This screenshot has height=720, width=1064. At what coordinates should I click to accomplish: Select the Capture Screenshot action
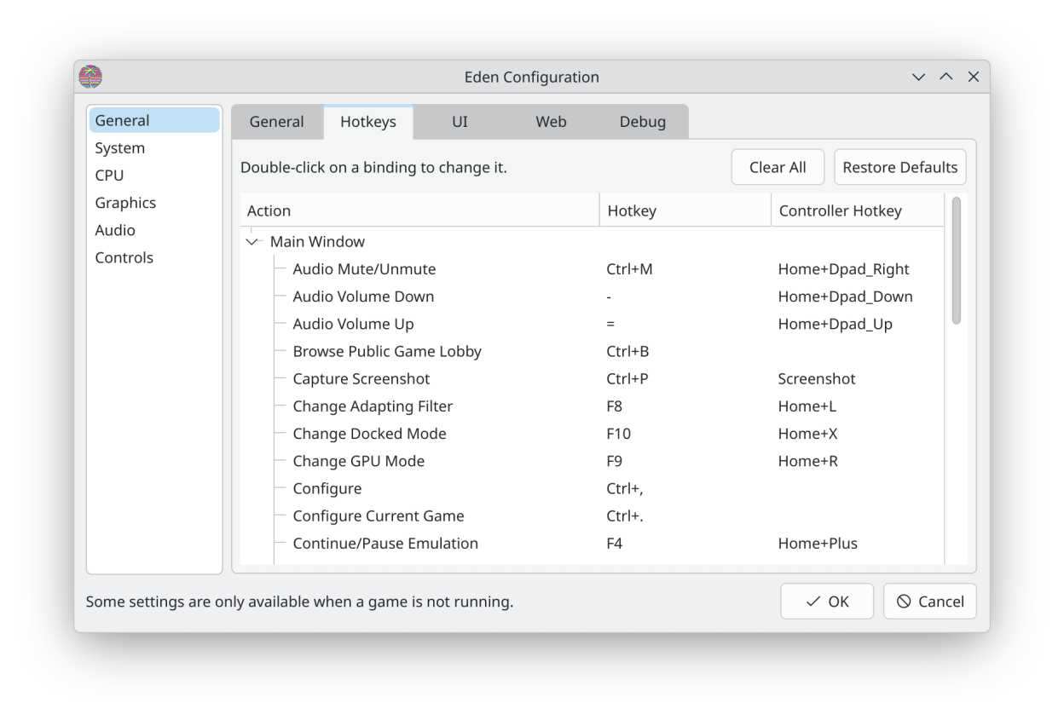click(x=361, y=378)
